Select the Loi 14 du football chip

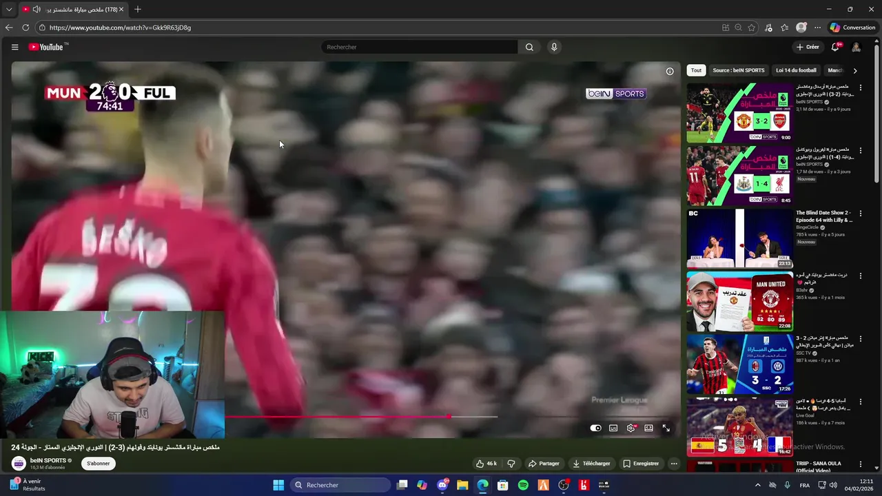click(x=796, y=70)
